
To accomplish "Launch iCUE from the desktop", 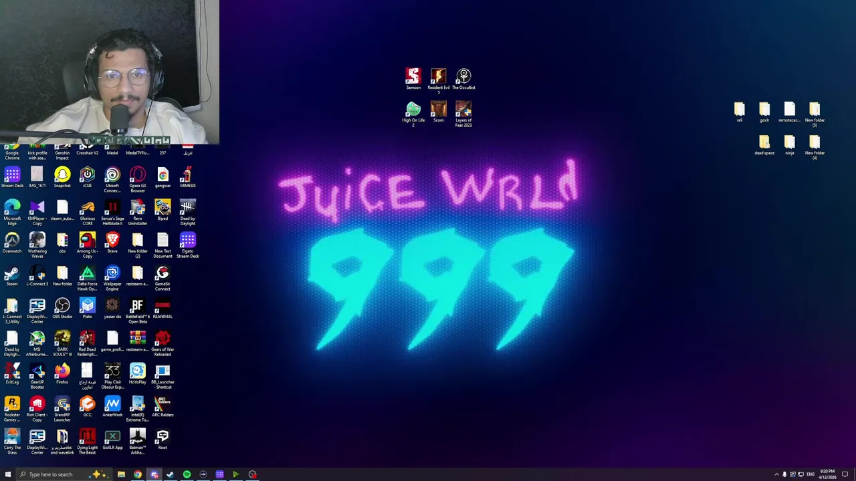I will click(x=87, y=178).
